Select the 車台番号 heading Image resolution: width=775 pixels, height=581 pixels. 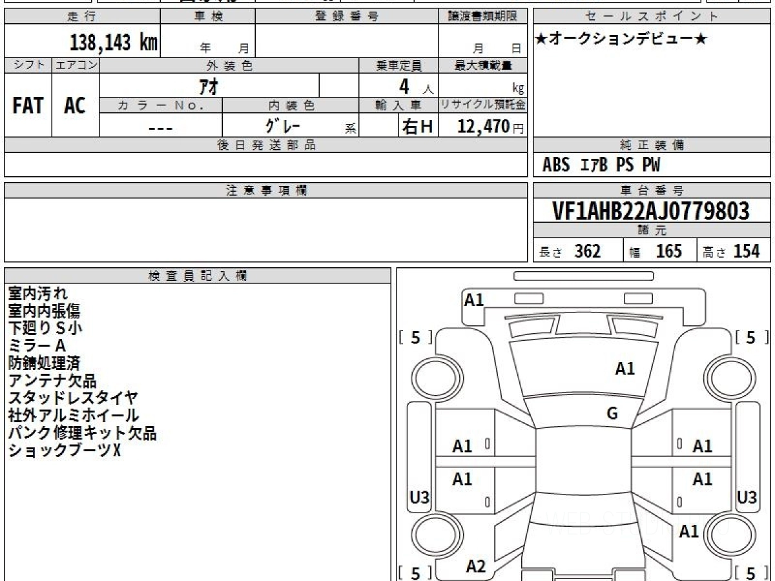click(652, 190)
